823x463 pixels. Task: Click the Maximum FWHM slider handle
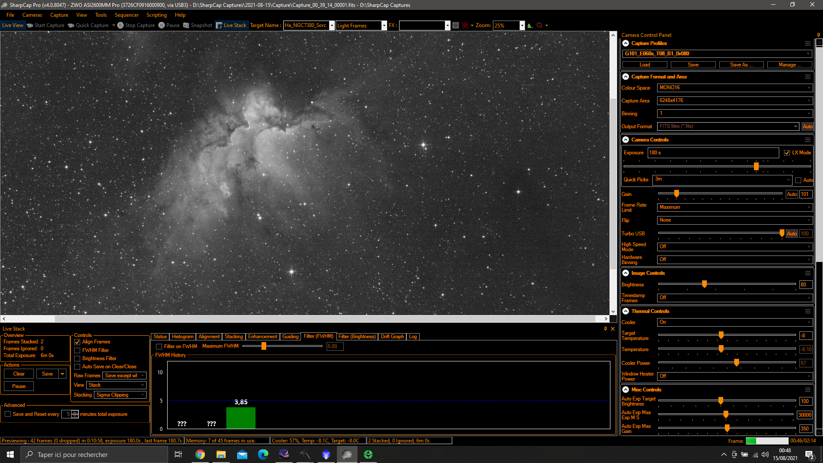[x=264, y=346]
